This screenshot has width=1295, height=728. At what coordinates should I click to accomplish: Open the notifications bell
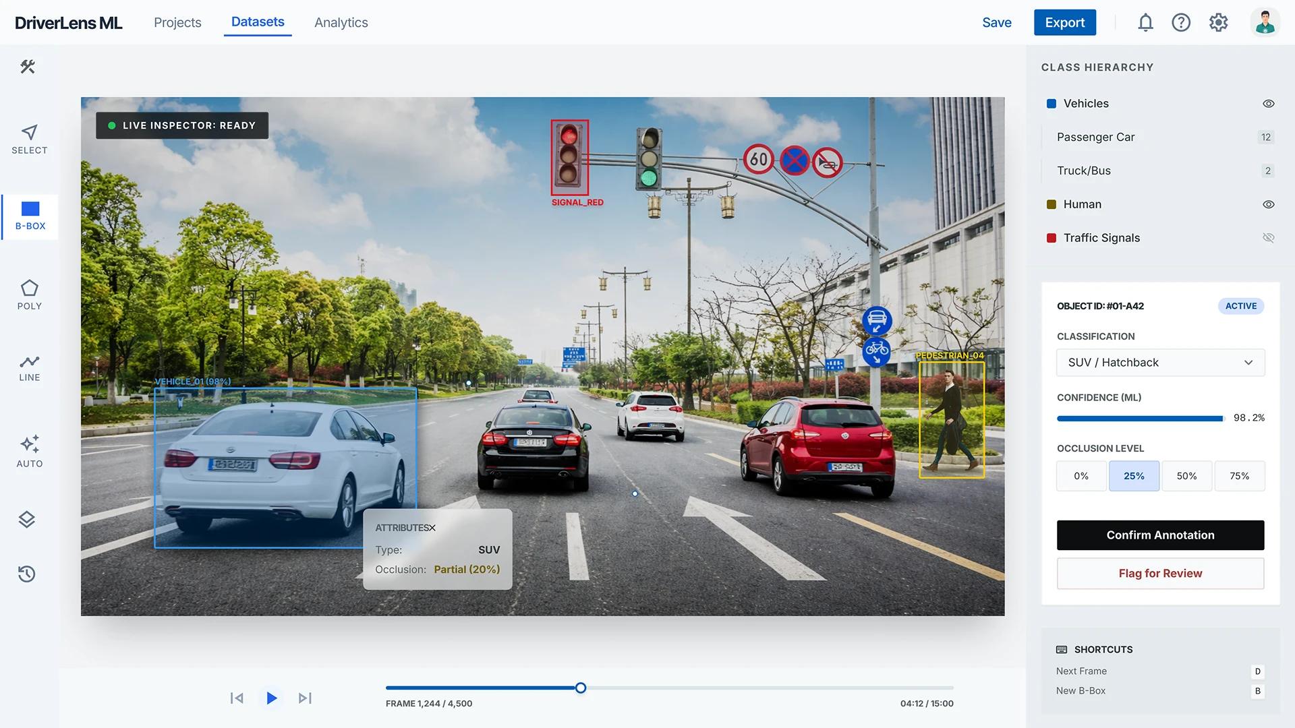pyautogui.click(x=1145, y=22)
